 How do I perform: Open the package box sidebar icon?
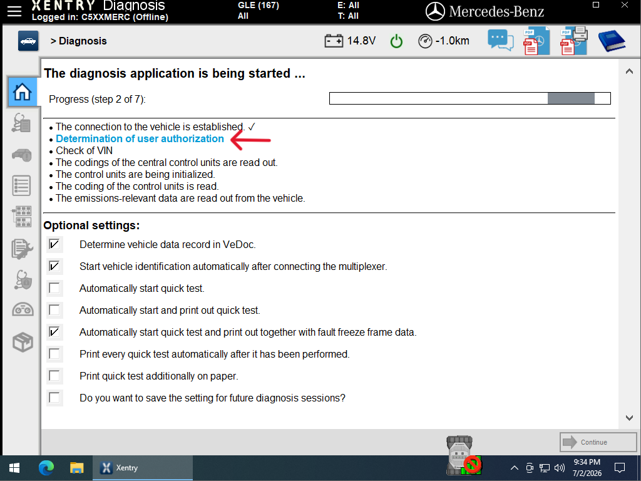tap(23, 342)
